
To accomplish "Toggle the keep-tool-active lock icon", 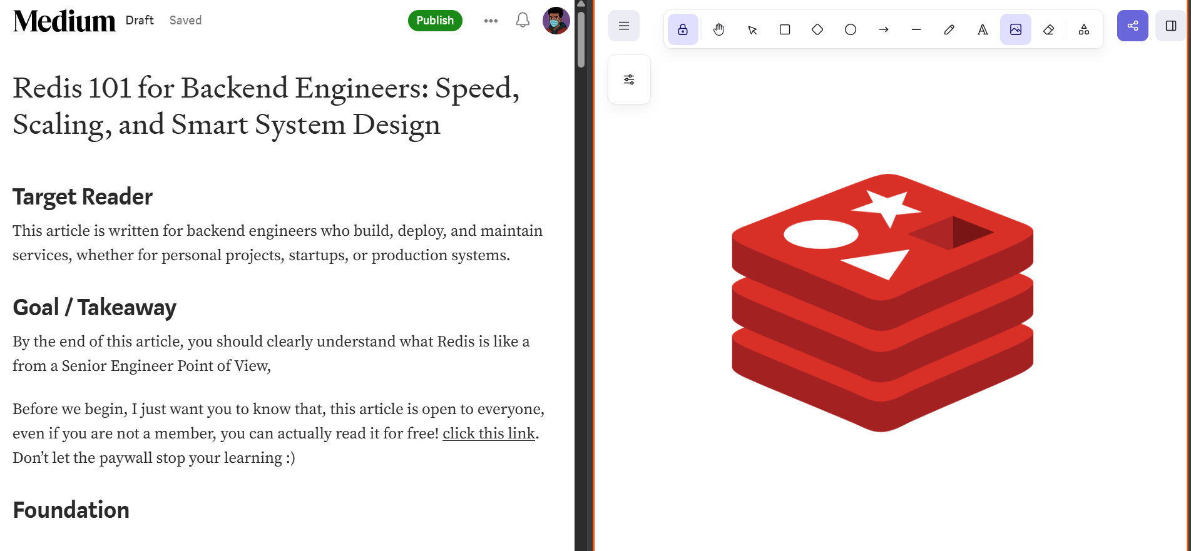I will point(683,29).
